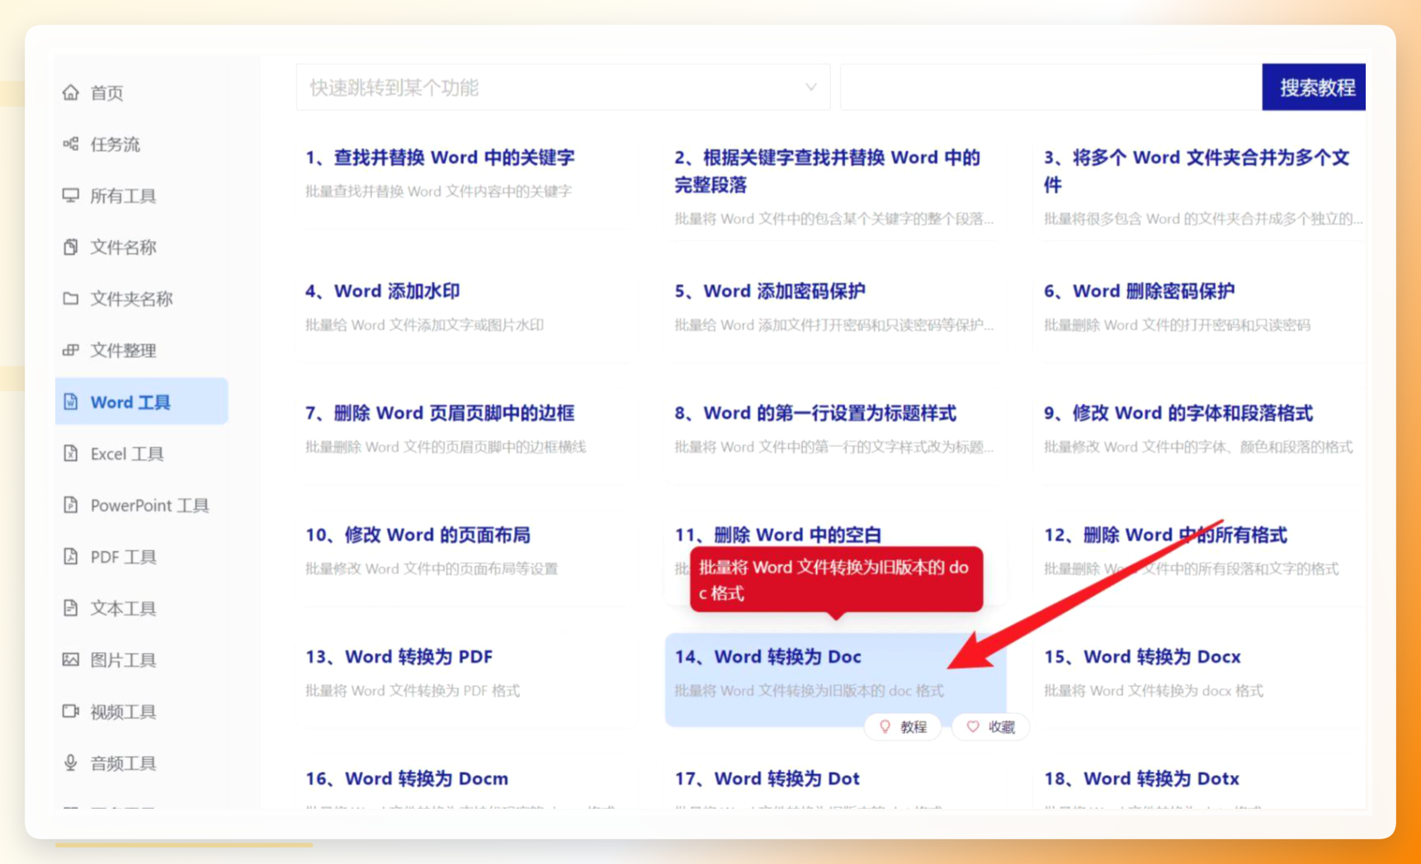Click the PDF file icon in sidebar
1421x864 pixels.
coord(71,556)
